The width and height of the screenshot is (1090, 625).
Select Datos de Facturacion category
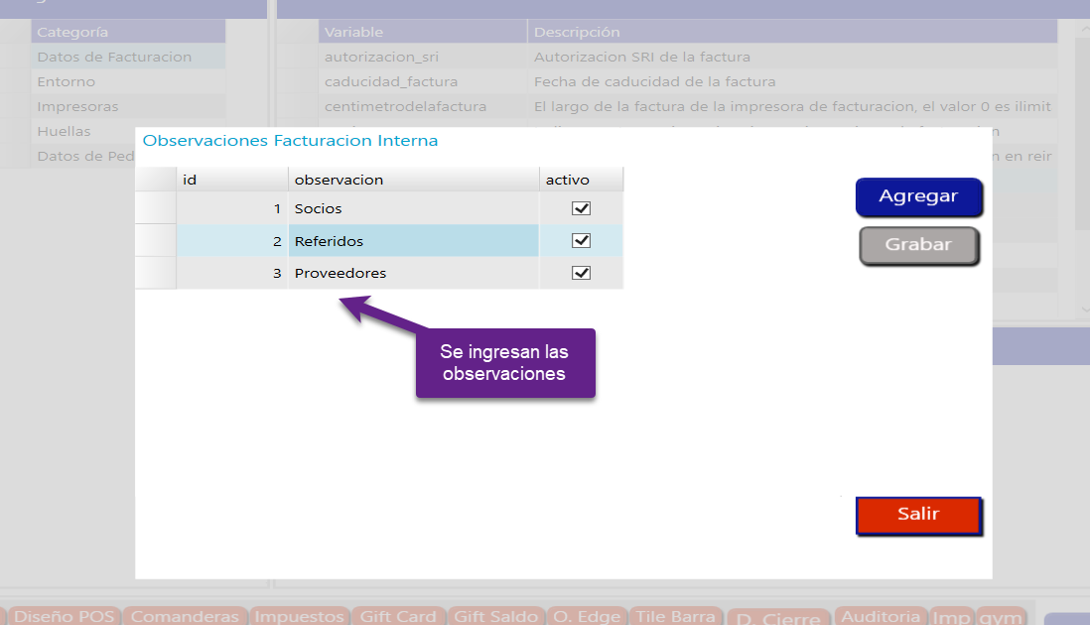tap(114, 58)
